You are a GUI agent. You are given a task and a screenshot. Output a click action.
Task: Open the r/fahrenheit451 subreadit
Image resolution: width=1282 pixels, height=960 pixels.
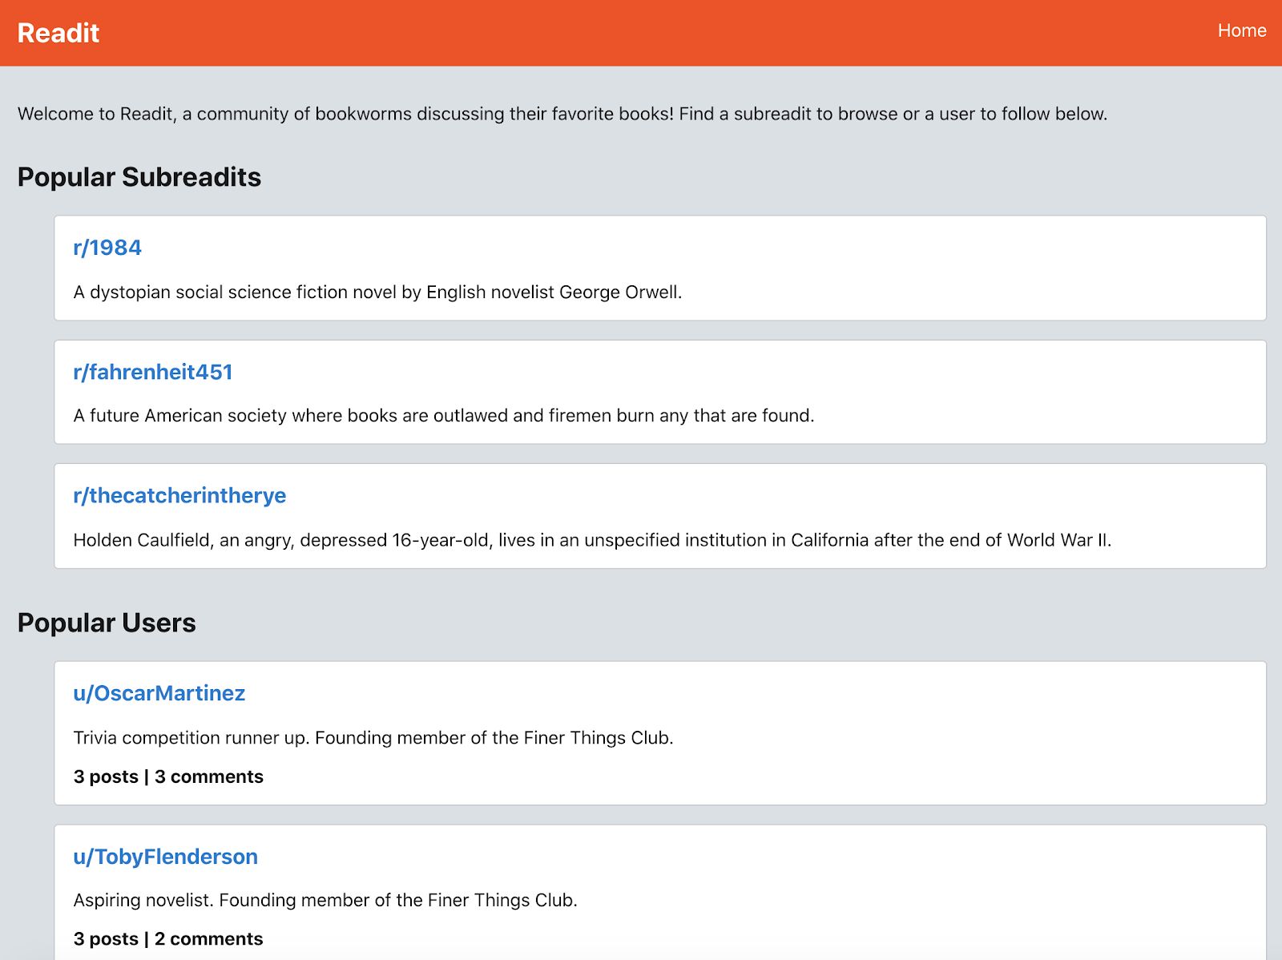pyautogui.click(x=153, y=372)
